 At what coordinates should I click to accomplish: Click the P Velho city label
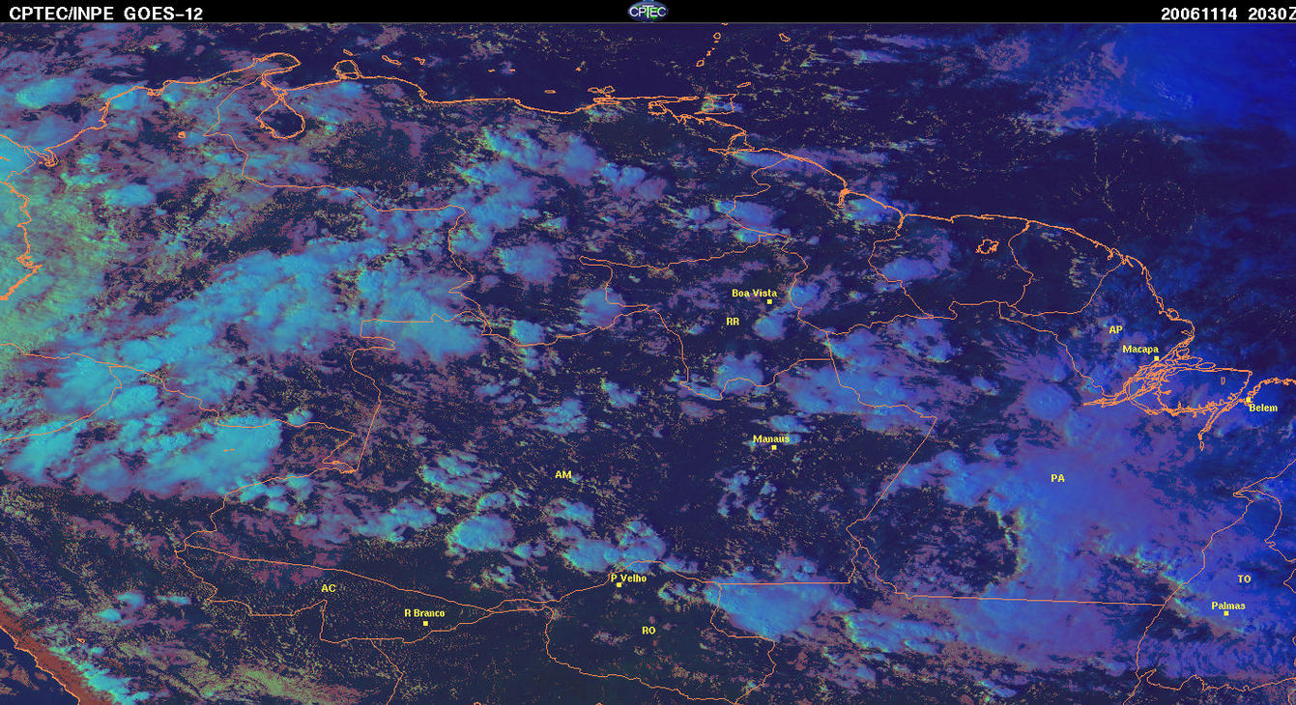(x=629, y=578)
